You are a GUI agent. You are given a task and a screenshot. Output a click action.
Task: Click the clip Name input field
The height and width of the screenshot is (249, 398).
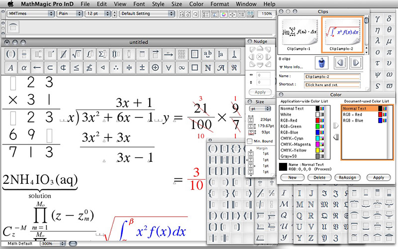click(332, 77)
